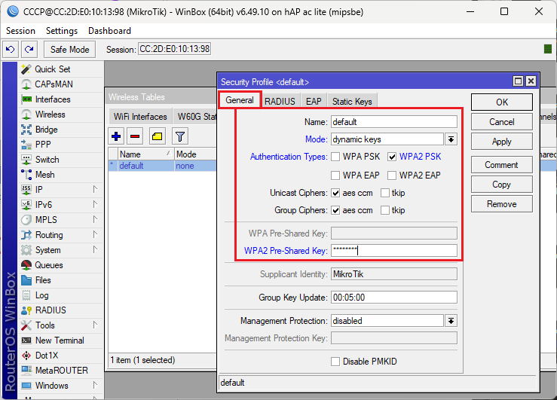The width and height of the screenshot is (557, 400).
Task: Launch New Terminal from sidebar
Action: tap(60, 340)
